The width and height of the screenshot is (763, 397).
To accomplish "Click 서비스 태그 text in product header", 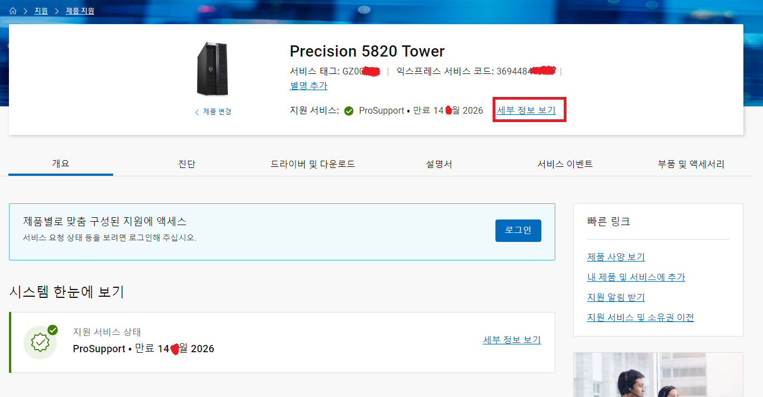I will [x=314, y=71].
